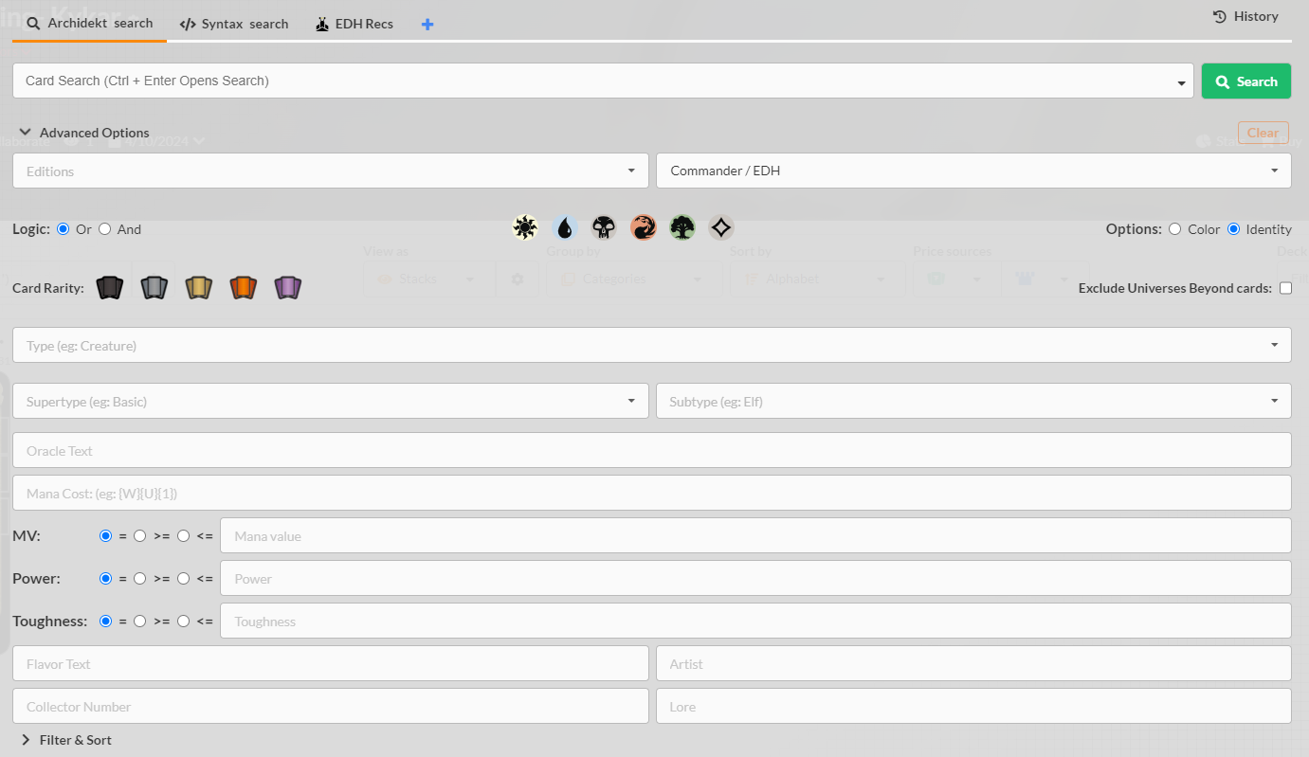
Task: Open a new search tab with the plus icon
Action: coord(427,24)
